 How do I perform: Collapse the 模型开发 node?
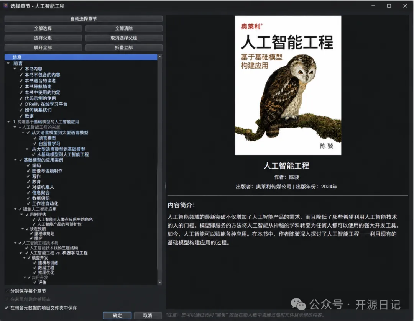click(25, 258)
